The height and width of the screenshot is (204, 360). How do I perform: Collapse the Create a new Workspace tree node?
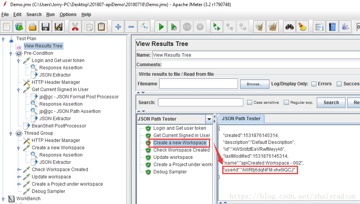click(x=18, y=148)
